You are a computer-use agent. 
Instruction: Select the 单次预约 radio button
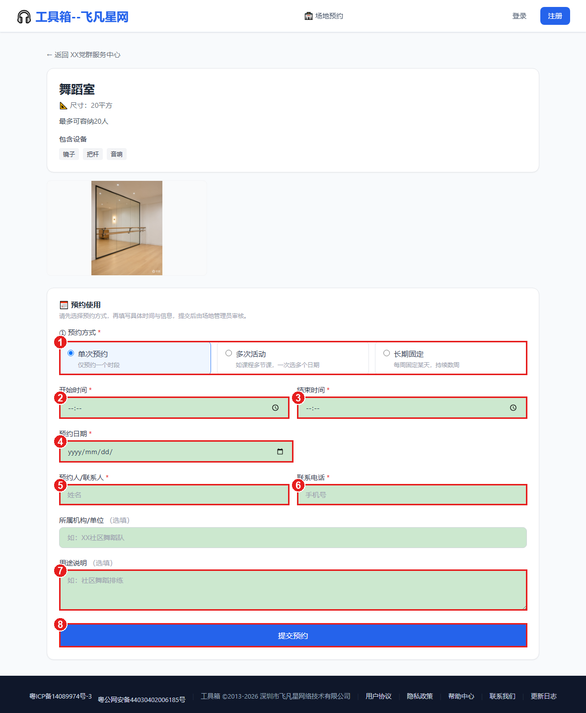[x=71, y=353]
